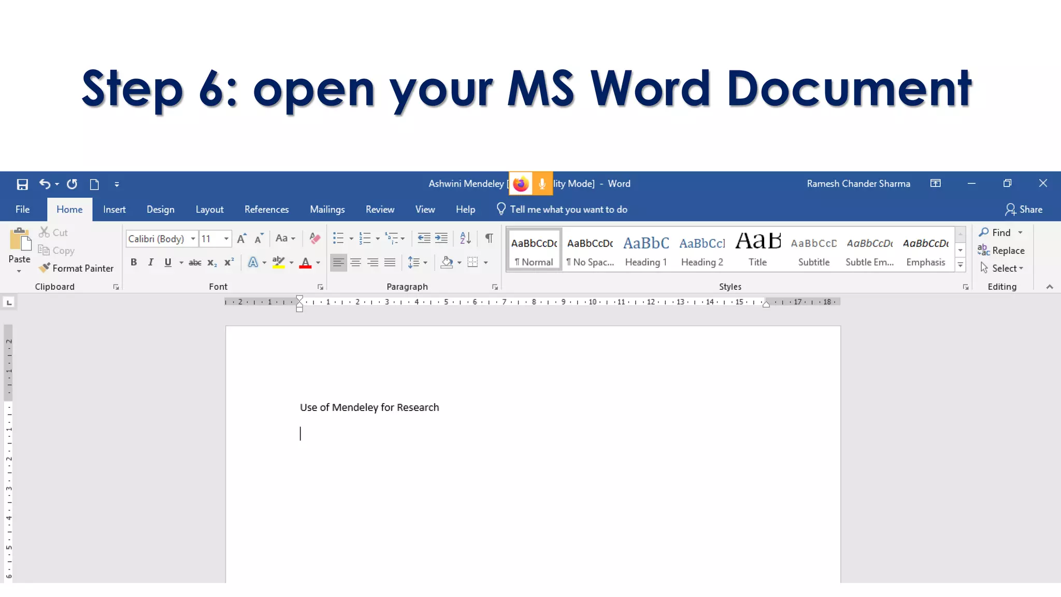Viewport: 1061px width, 597px height.
Task: Open the Select dropdown
Action: (1001, 268)
